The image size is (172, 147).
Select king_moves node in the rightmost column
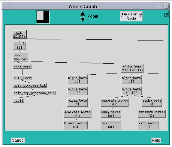[x=148, y=125]
